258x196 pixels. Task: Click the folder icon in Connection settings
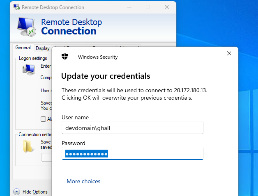click(x=28, y=146)
